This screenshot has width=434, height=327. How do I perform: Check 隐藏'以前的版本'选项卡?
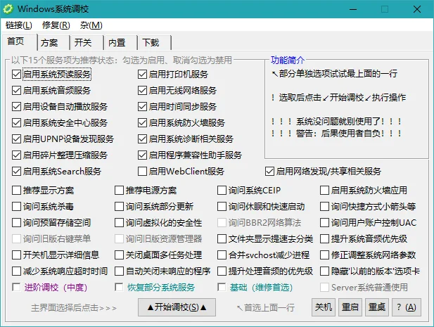(325, 271)
